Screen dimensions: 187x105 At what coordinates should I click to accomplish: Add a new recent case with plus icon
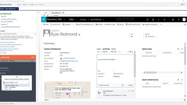[x=178, y=49]
